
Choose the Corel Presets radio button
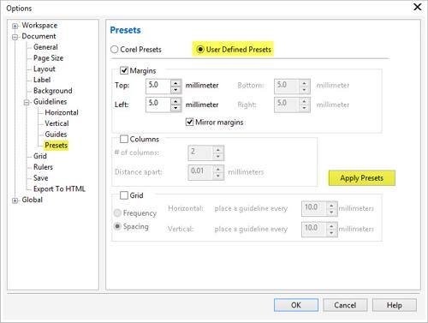tap(114, 50)
